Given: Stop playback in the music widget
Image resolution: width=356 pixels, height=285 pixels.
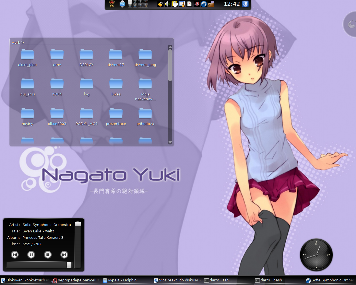Looking at the screenshot, I should click(x=48, y=254).
